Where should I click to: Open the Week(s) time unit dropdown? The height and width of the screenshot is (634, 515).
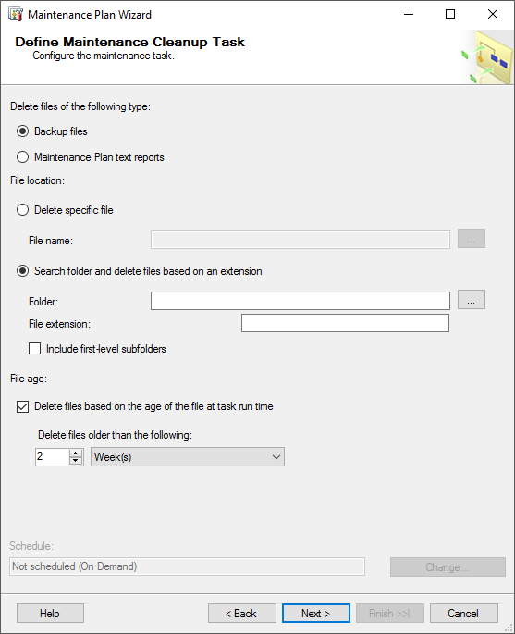click(188, 457)
